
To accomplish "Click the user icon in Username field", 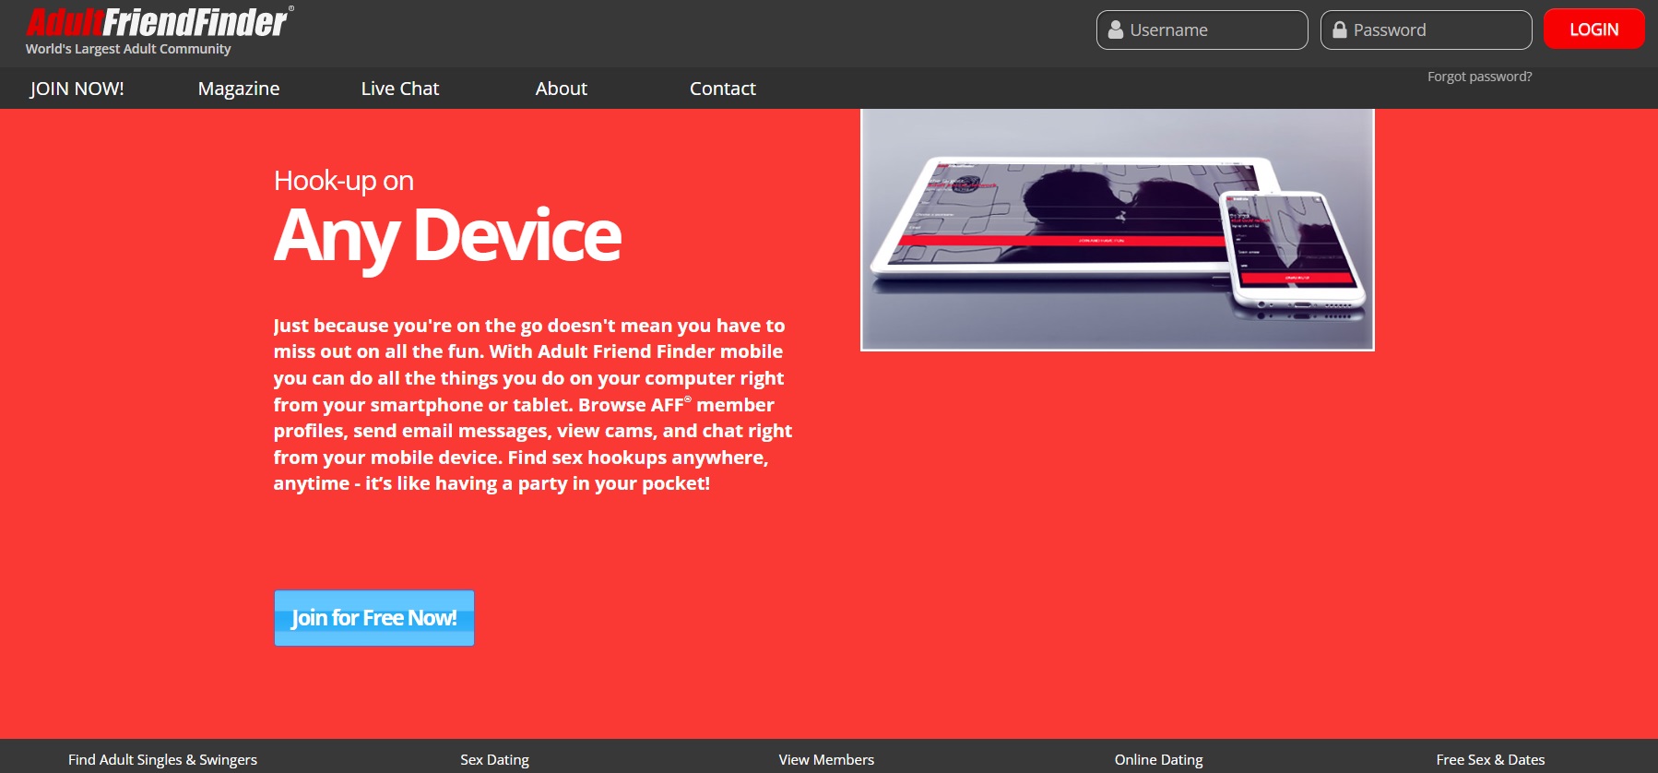I will pyautogui.click(x=1115, y=30).
